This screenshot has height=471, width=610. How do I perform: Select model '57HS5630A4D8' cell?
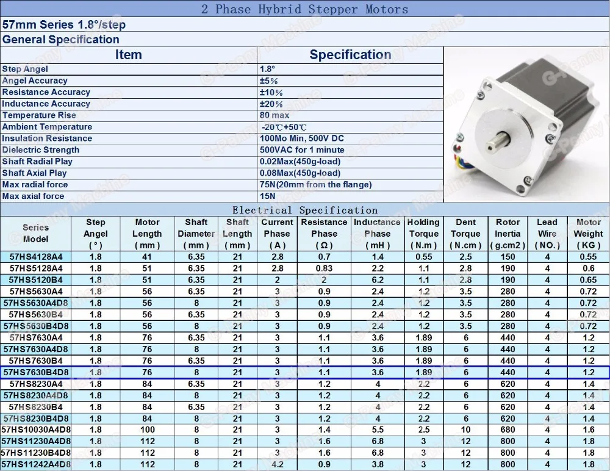pos(36,303)
